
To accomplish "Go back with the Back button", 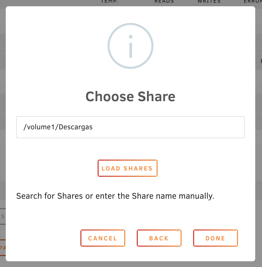I will tap(159, 238).
